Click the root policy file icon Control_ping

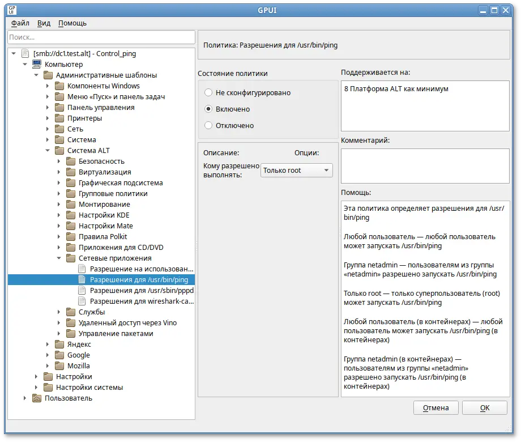[x=25, y=54]
